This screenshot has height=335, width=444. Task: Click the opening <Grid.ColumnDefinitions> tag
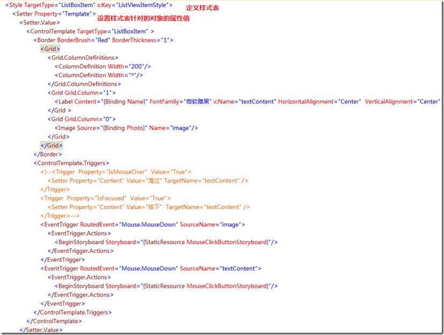click(83, 58)
